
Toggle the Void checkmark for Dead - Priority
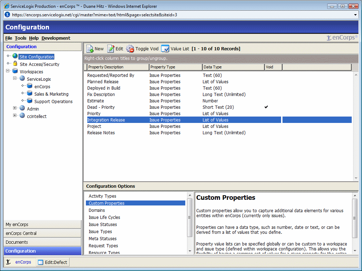[266, 107]
